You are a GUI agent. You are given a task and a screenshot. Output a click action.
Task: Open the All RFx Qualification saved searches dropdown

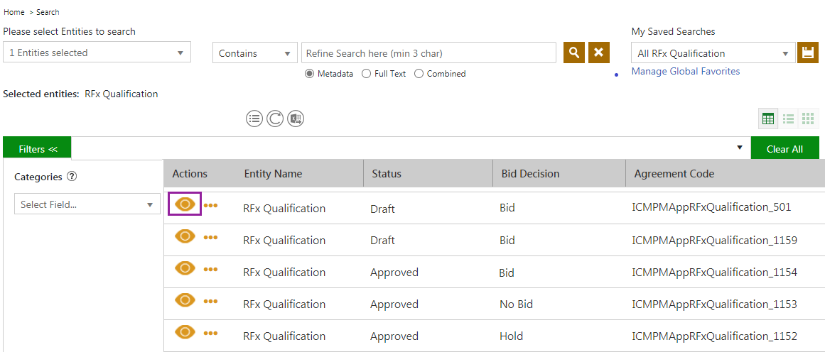713,53
